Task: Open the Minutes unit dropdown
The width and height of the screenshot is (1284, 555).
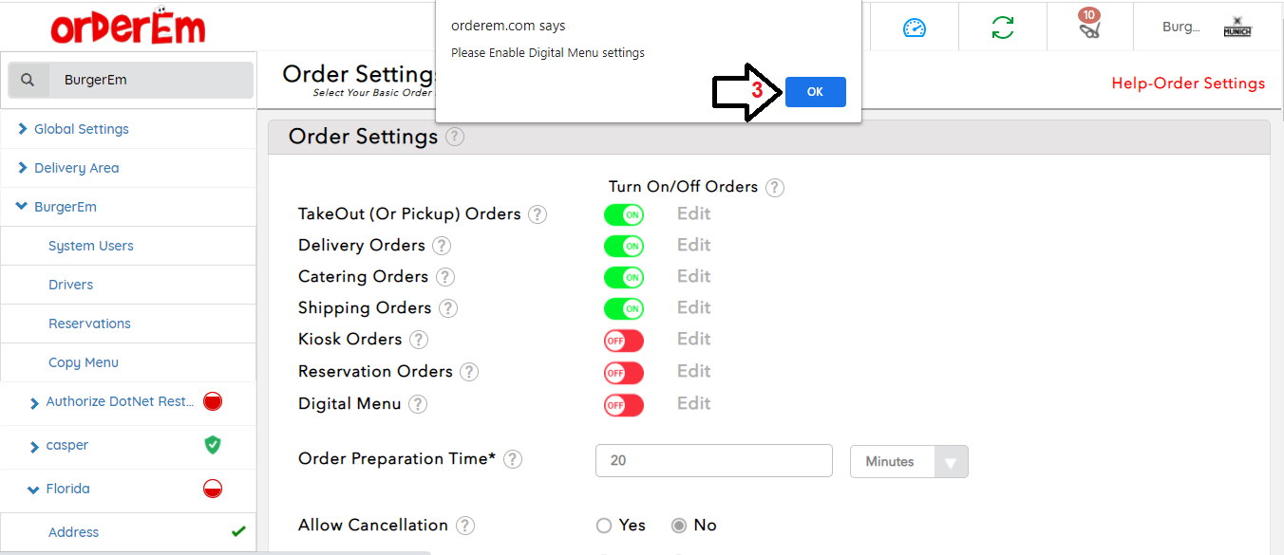Action: (908, 462)
